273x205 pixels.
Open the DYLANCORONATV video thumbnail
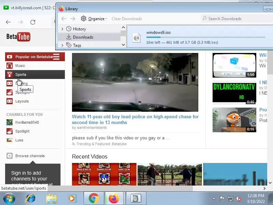click(234, 93)
